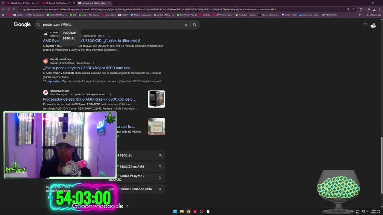Bookmark this page with star icon

tap(353, 9)
